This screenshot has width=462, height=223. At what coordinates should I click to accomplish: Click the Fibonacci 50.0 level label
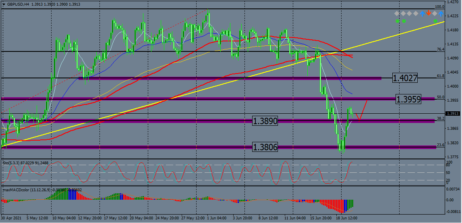pyautogui.click(x=441, y=97)
